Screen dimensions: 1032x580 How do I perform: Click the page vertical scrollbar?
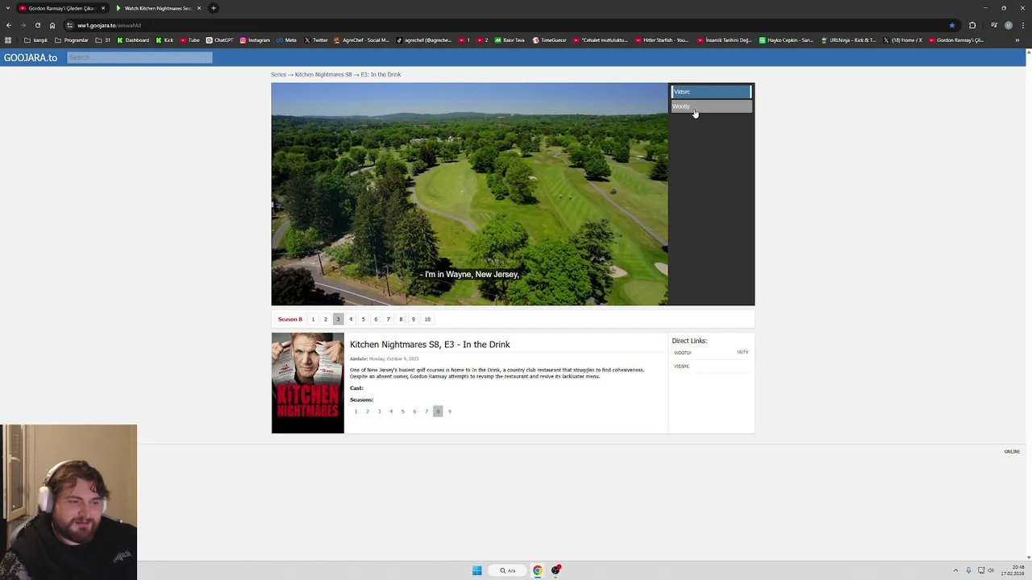[x=1028, y=304]
